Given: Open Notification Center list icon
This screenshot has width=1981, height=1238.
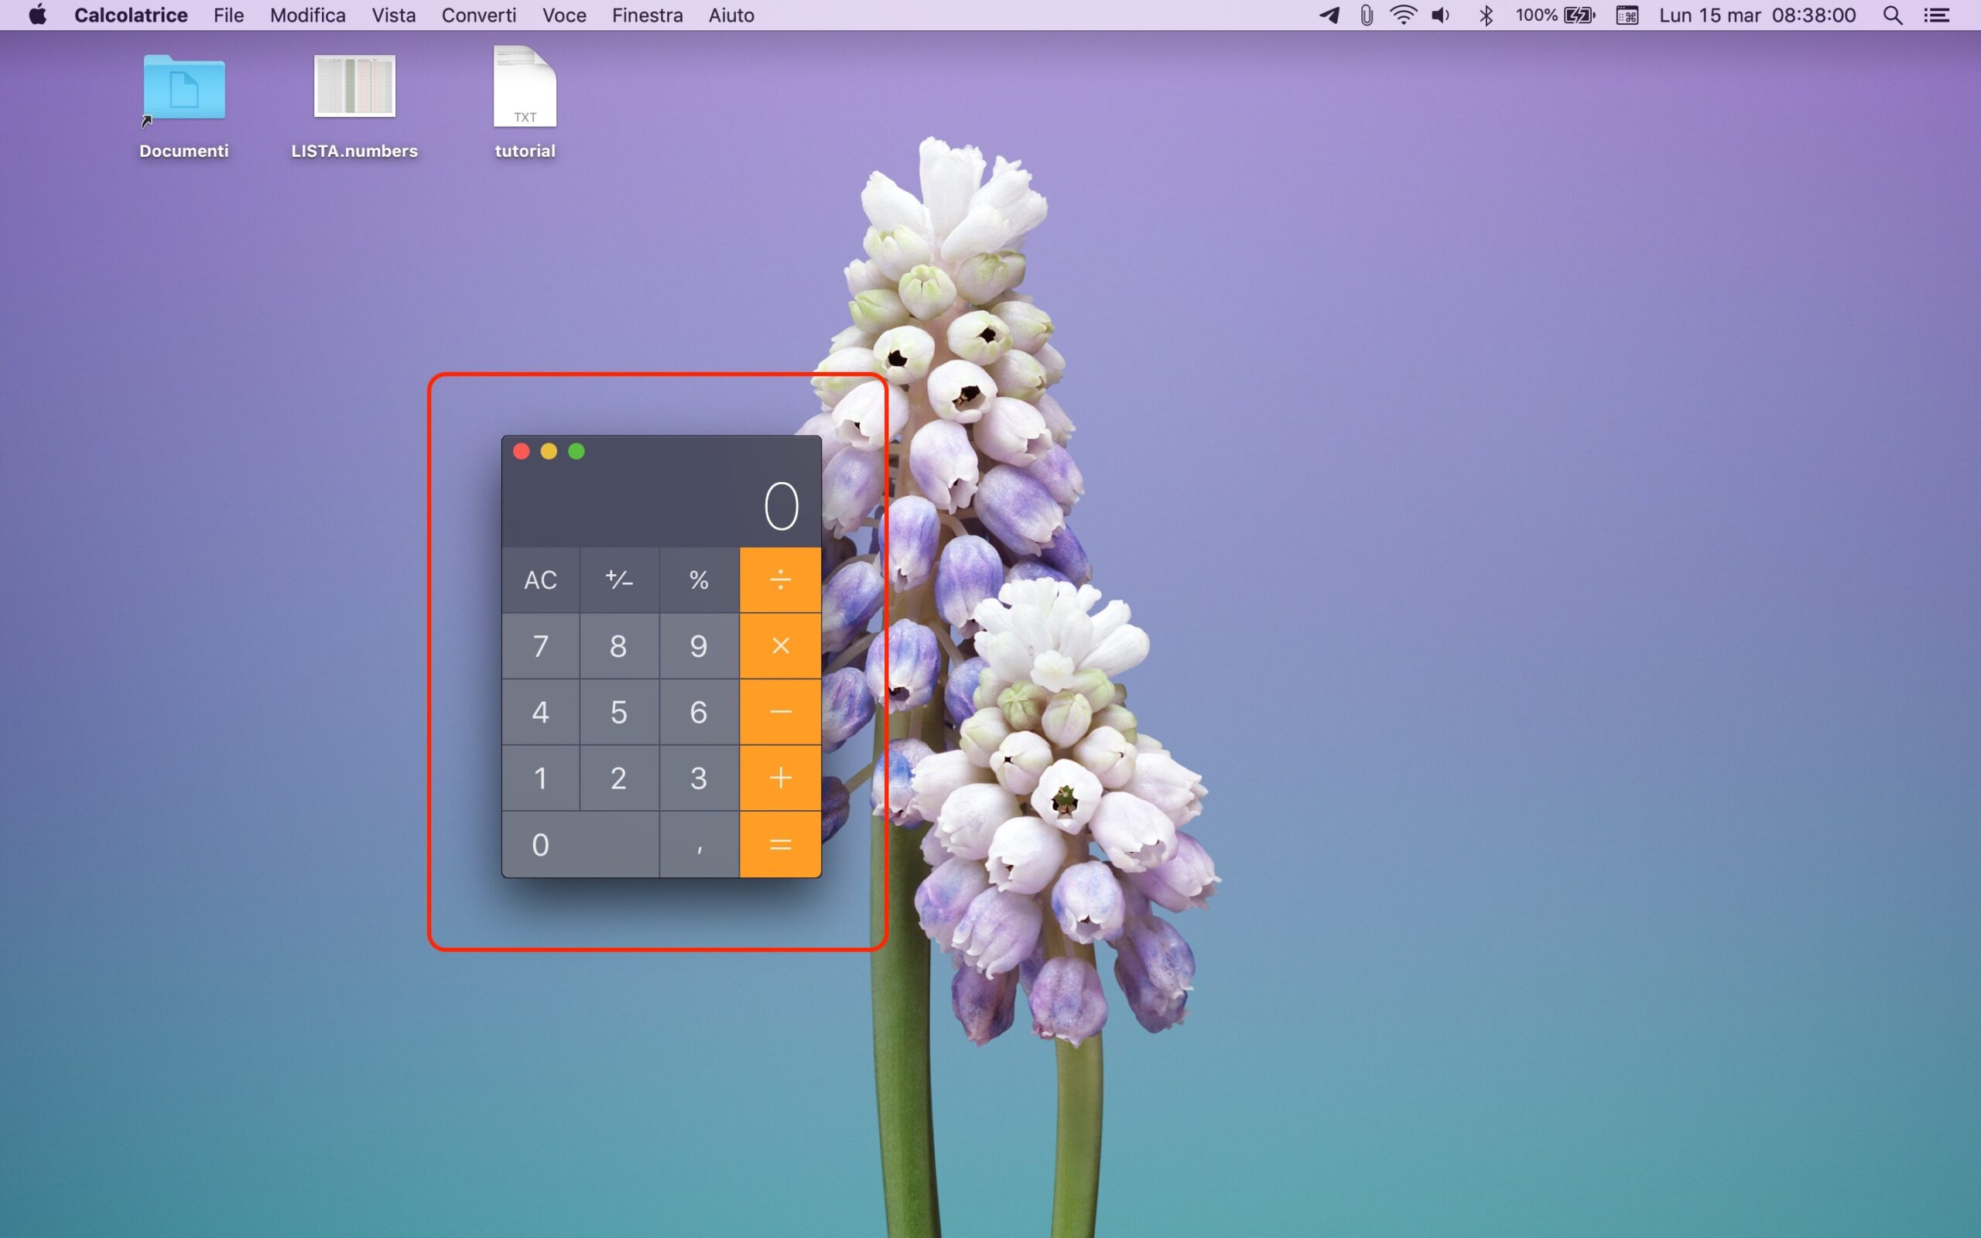Looking at the screenshot, I should pyautogui.click(x=1937, y=15).
